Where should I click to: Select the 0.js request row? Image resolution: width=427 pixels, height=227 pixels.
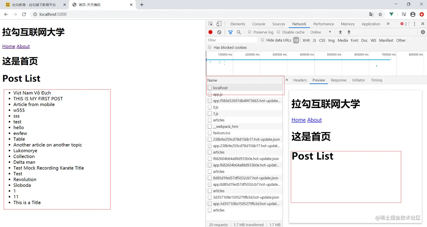click(x=245, y=107)
